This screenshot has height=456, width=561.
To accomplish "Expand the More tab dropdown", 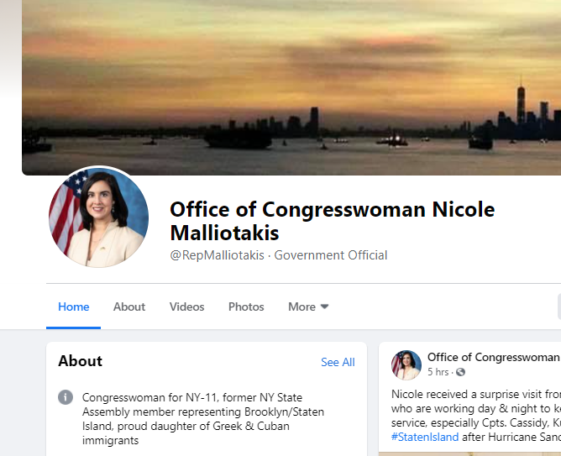I will click(308, 307).
